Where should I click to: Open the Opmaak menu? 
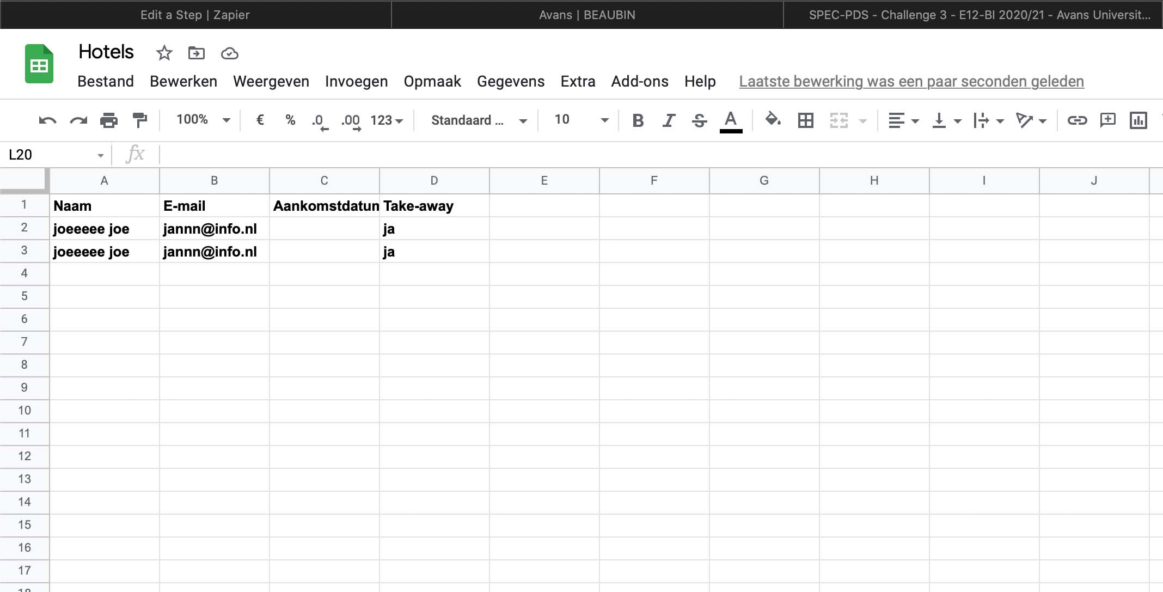point(432,82)
